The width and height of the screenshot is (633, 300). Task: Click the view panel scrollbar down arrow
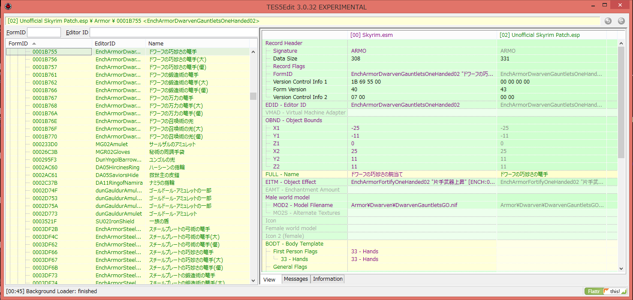tap(621, 268)
